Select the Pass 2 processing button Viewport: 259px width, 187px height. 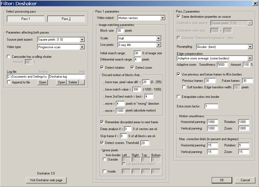[x=66, y=19]
